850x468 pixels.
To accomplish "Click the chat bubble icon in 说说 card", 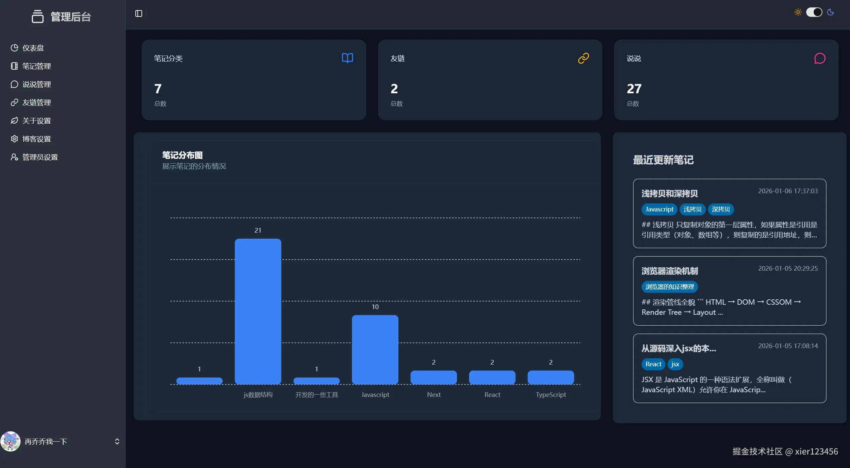I will [820, 59].
